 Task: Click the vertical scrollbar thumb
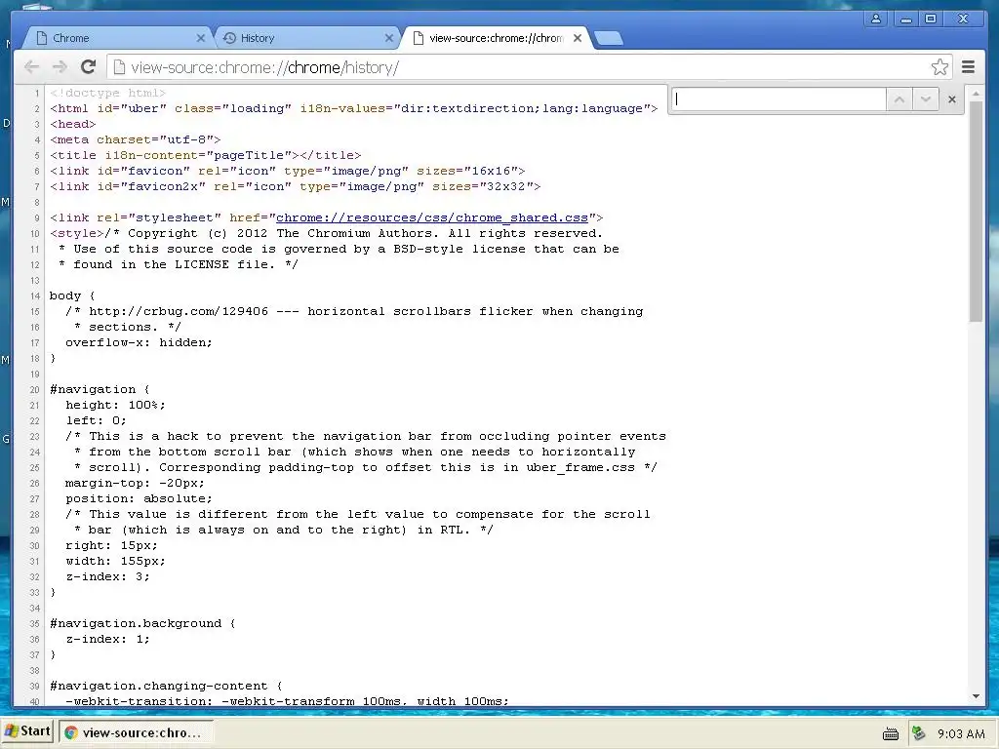tap(976, 212)
